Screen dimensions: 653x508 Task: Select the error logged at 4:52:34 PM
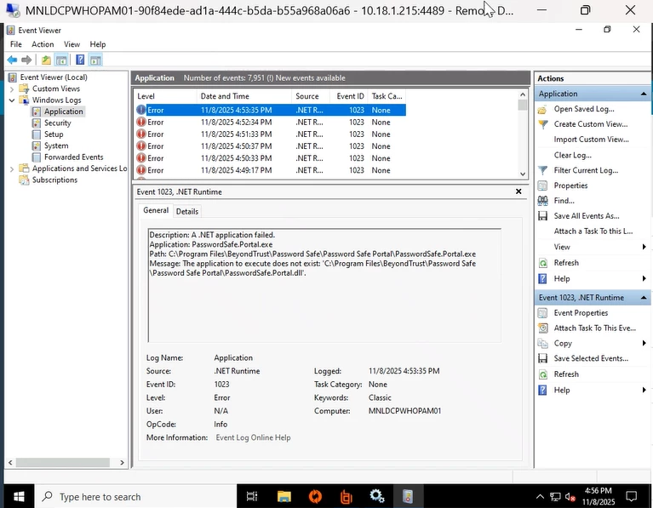point(270,122)
